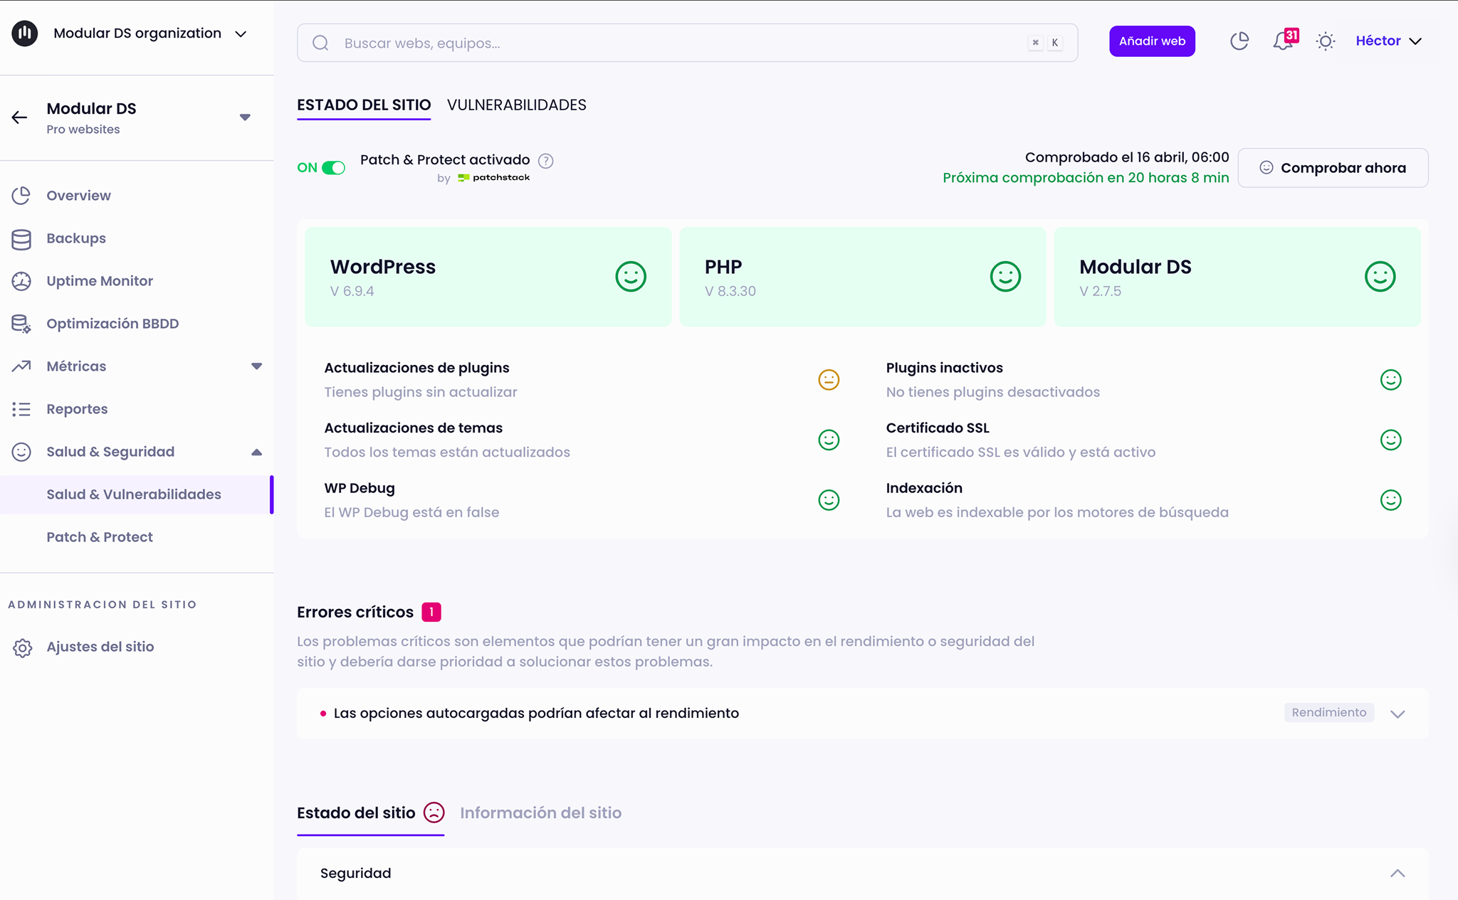The image size is (1458, 900).
Task: Click the WordPress card smiley icon
Action: pyautogui.click(x=631, y=277)
